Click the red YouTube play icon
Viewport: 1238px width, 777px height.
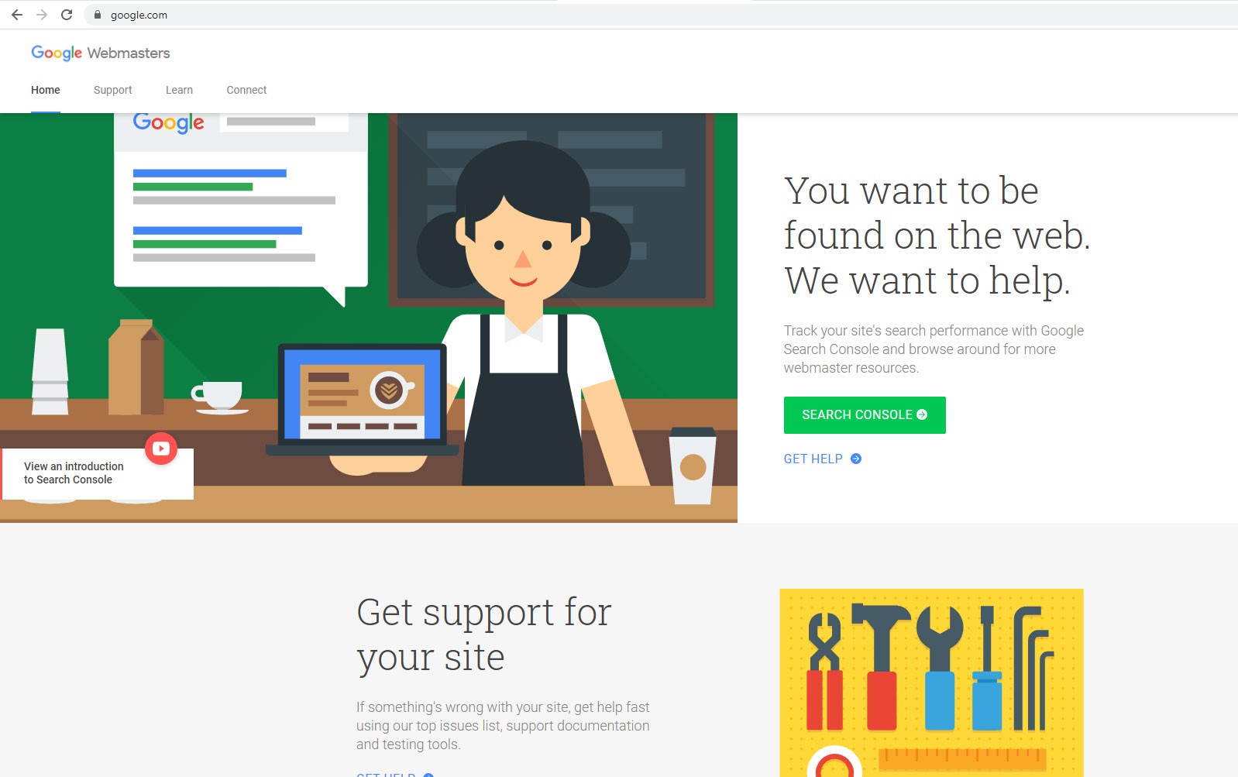[161, 449]
